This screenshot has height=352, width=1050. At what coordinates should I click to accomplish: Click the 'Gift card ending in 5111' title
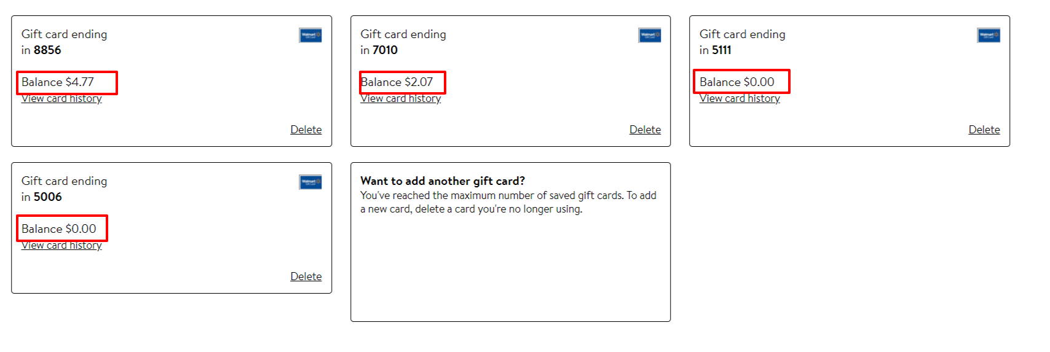pos(743,42)
